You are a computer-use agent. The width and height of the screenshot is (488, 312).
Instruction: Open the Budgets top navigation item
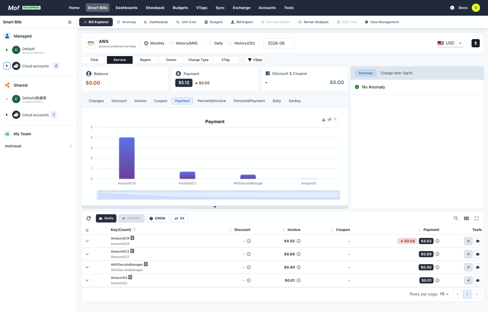(180, 8)
